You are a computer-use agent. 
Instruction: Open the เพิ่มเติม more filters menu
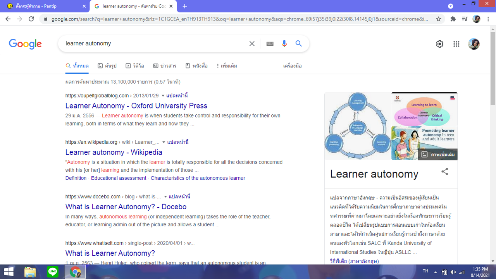click(x=227, y=66)
